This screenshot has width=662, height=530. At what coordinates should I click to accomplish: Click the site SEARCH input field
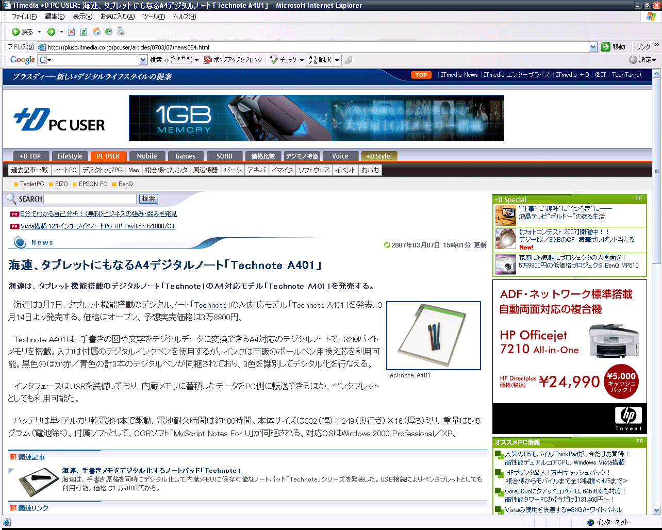tap(90, 199)
